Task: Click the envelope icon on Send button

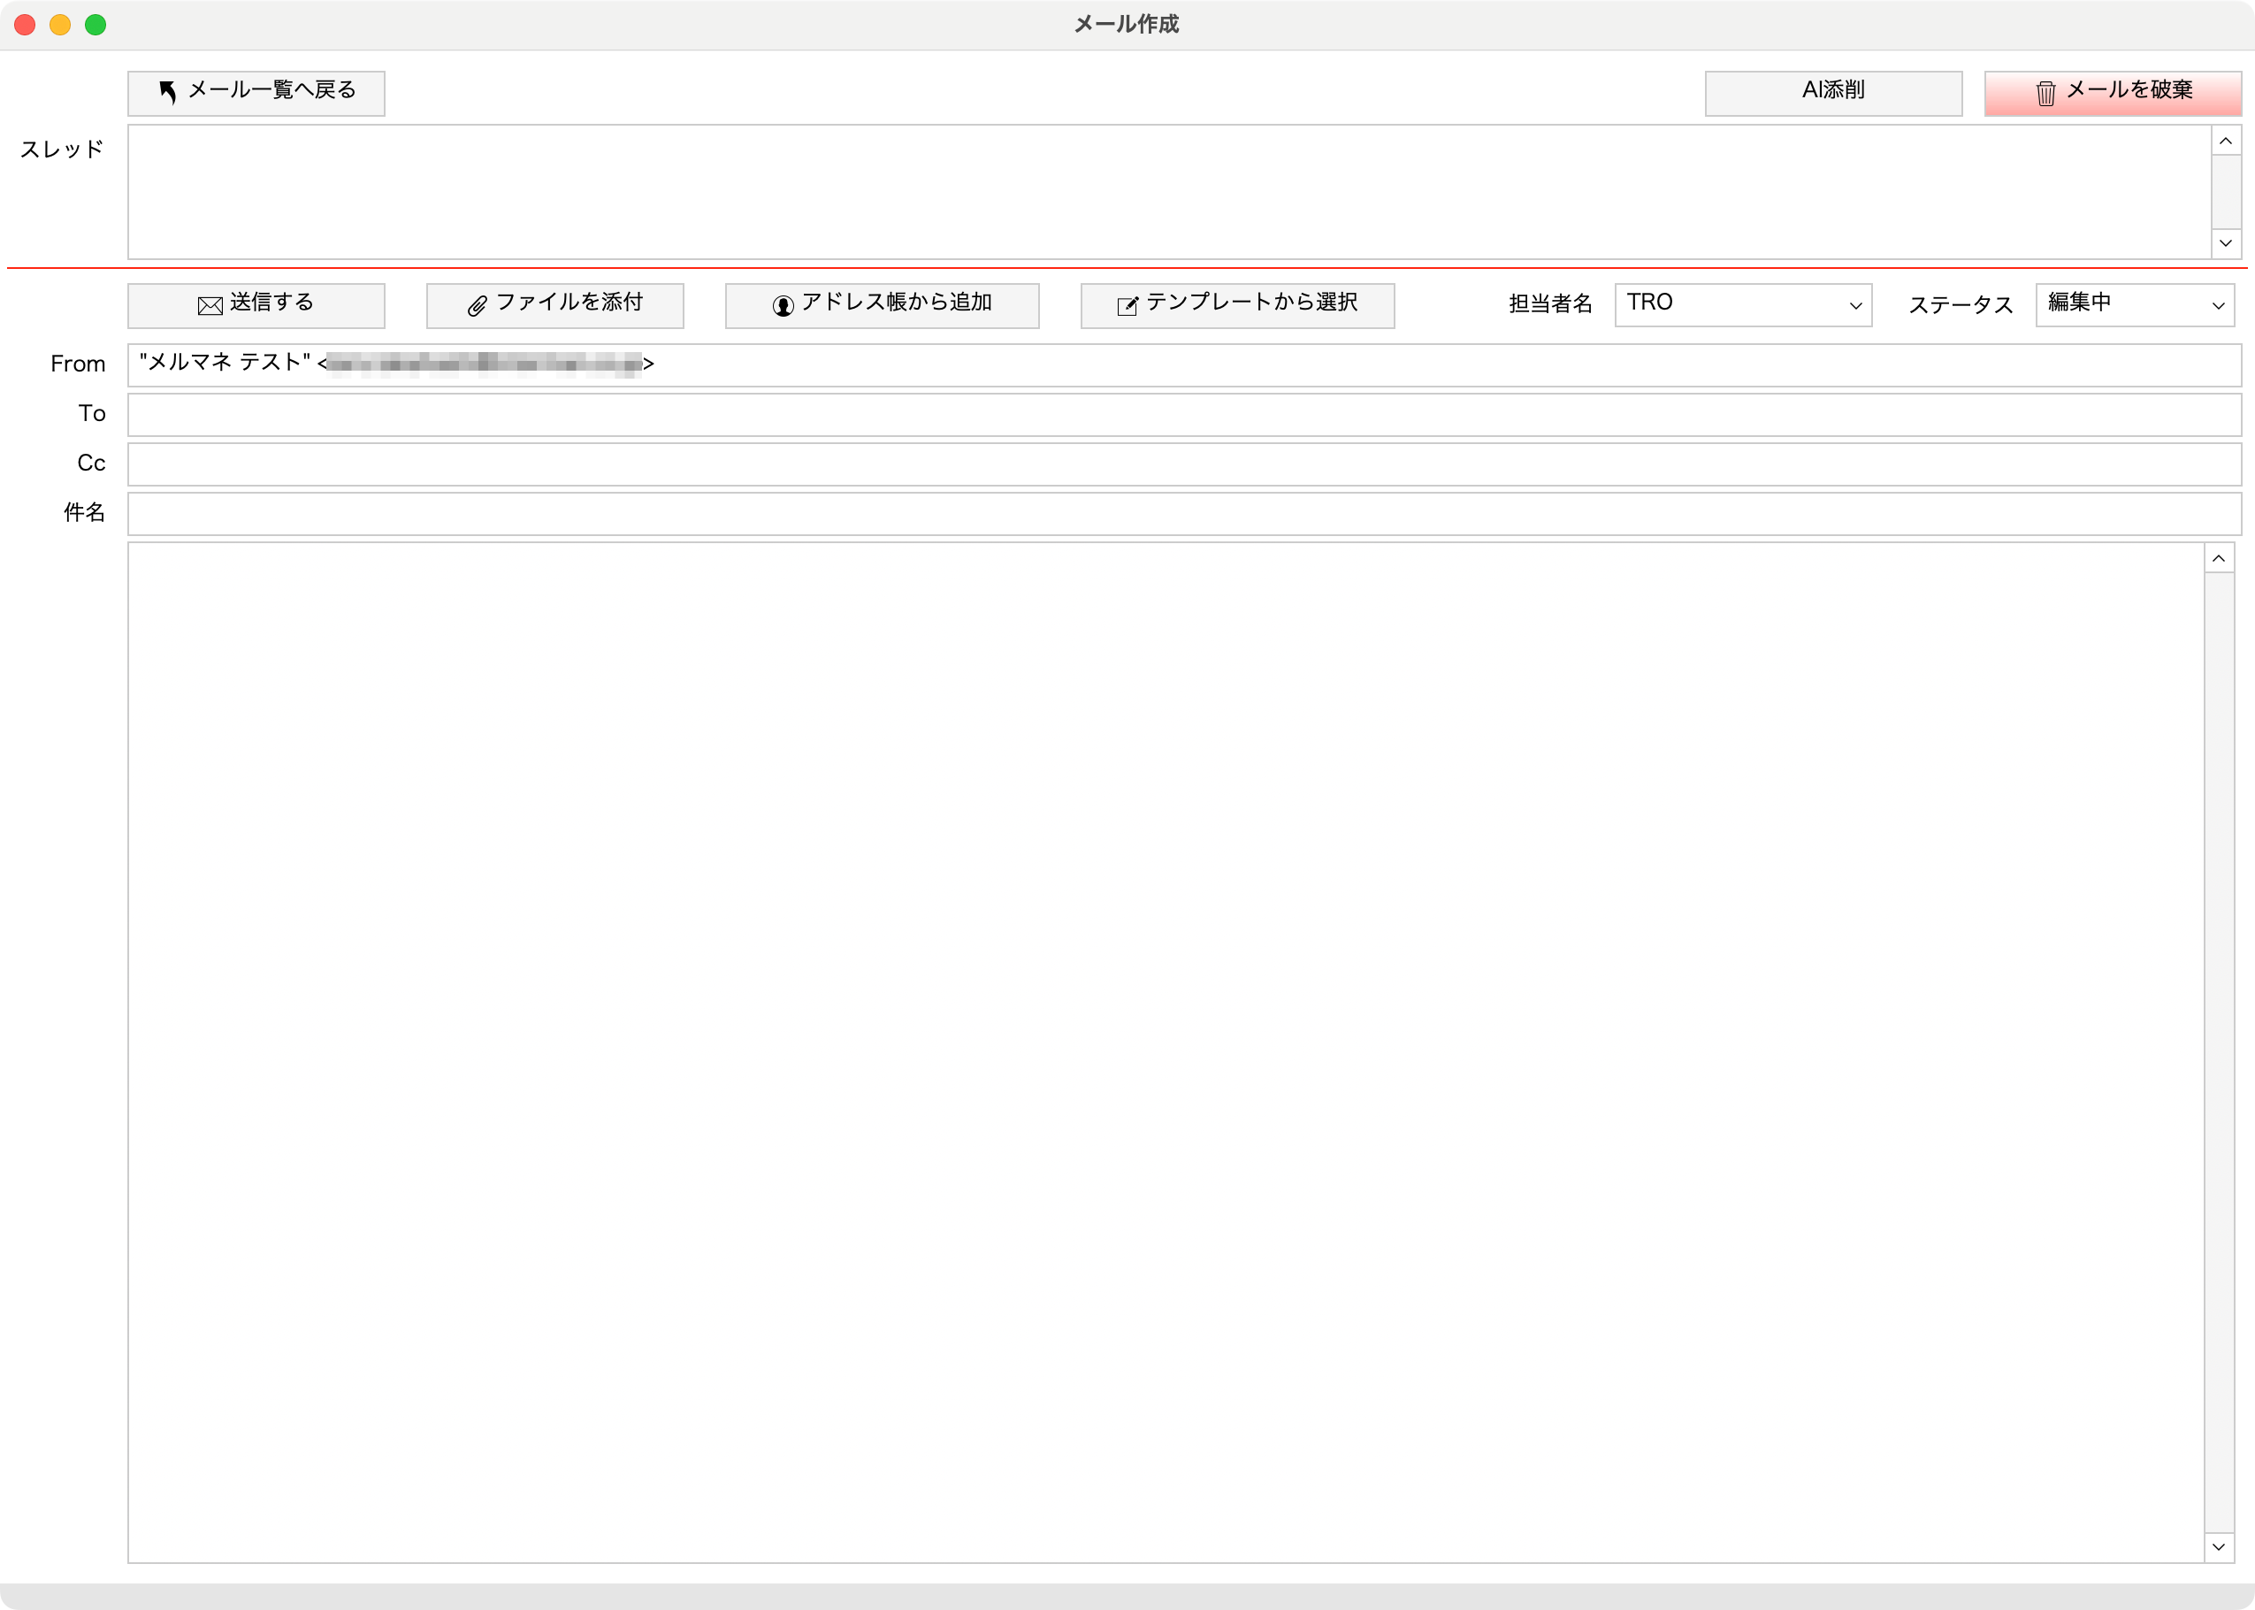Action: click(210, 306)
